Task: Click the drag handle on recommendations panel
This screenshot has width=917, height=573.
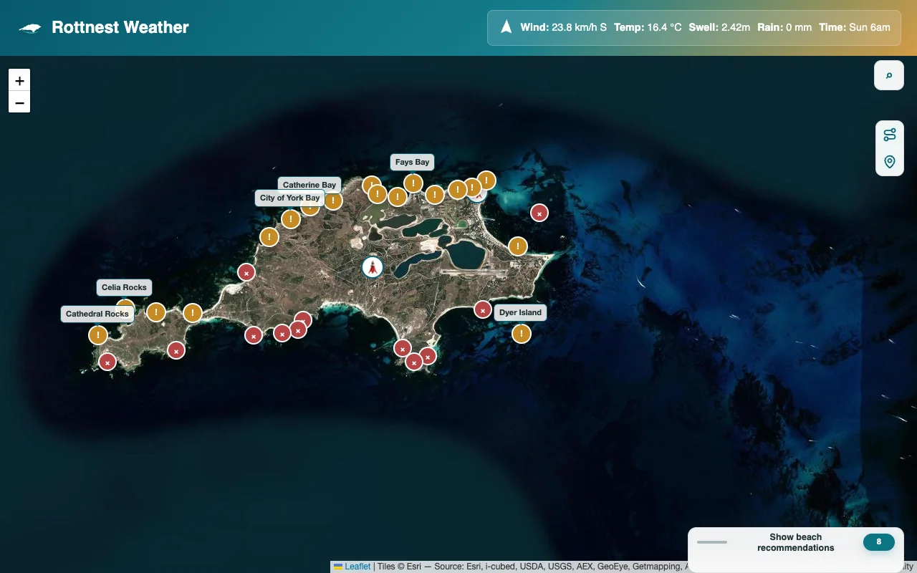Action: click(x=712, y=542)
